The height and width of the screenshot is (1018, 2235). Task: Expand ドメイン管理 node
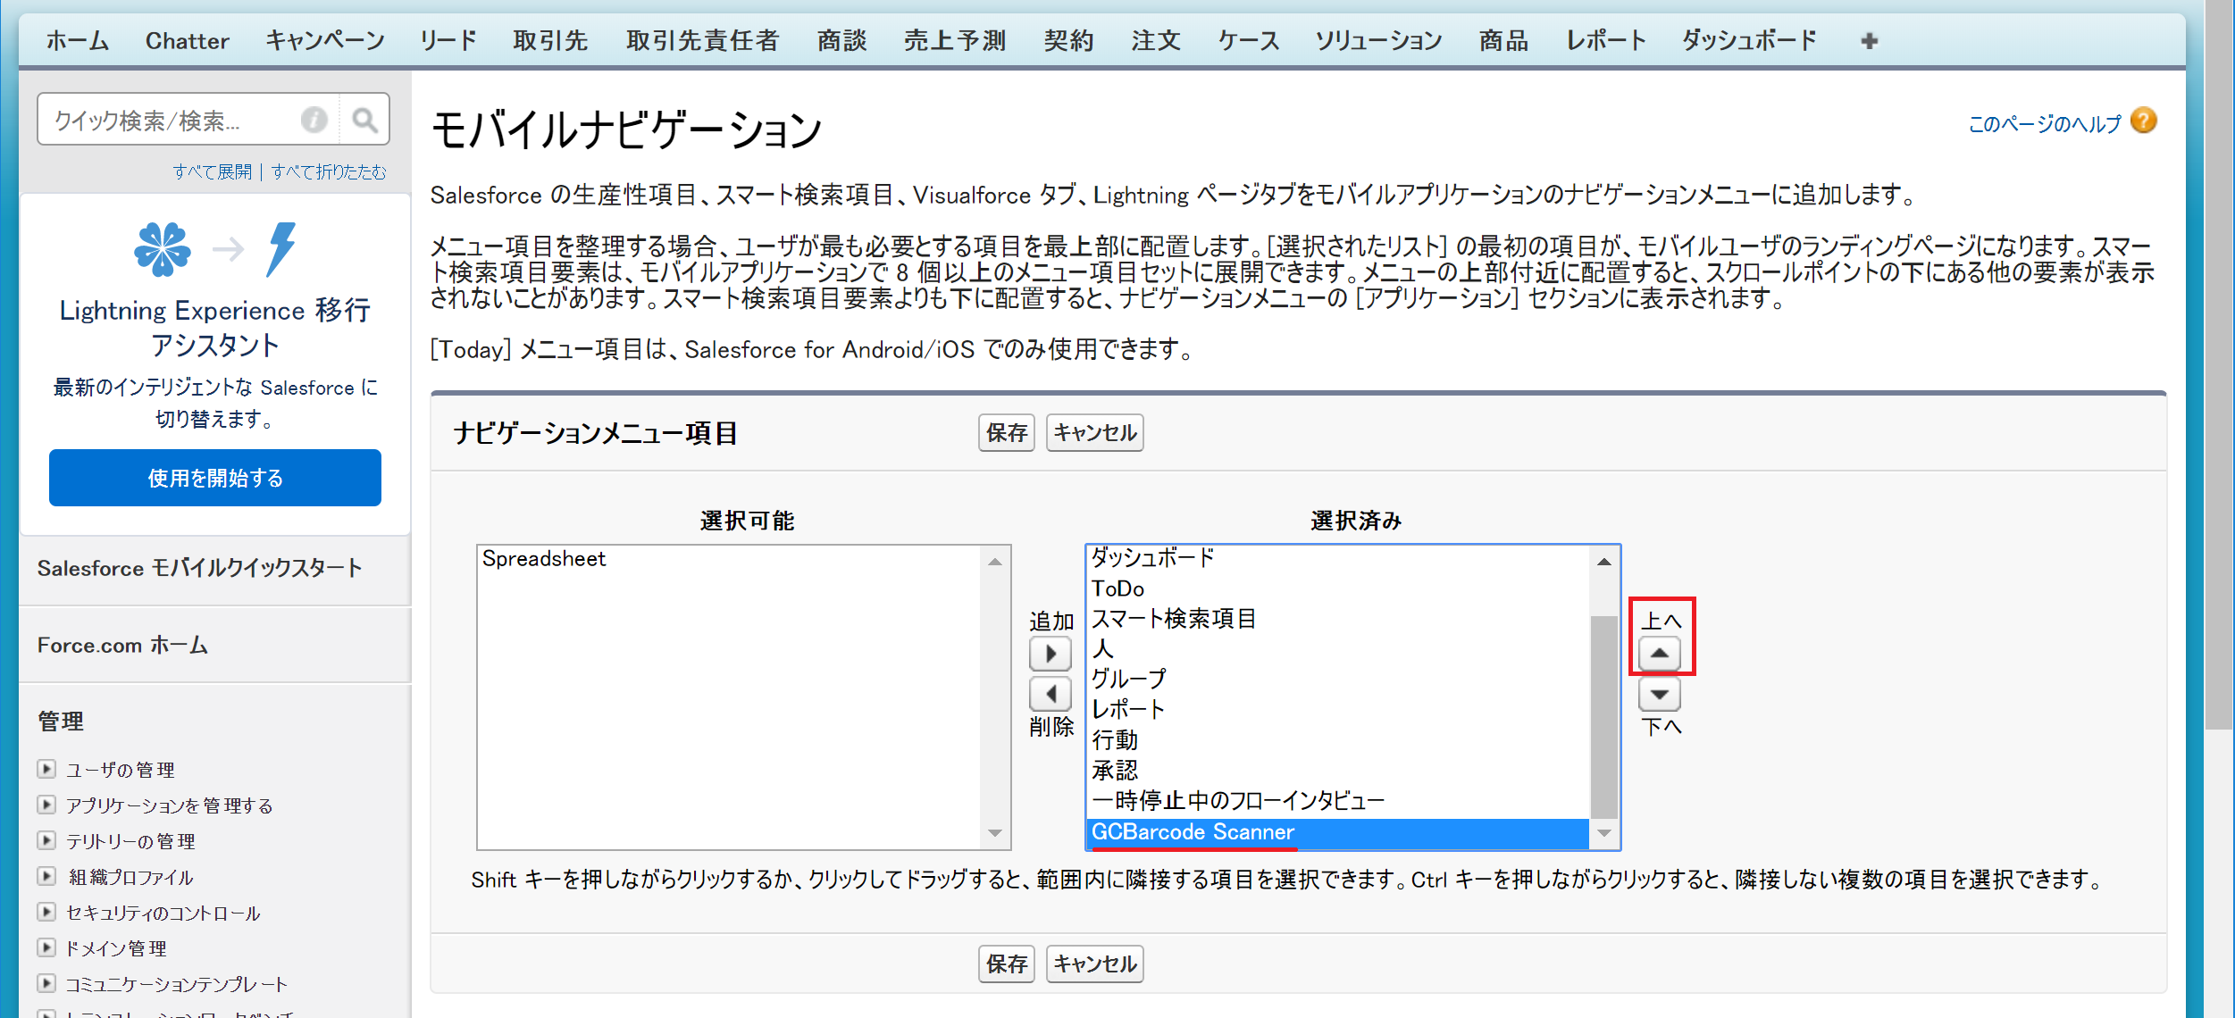[46, 947]
